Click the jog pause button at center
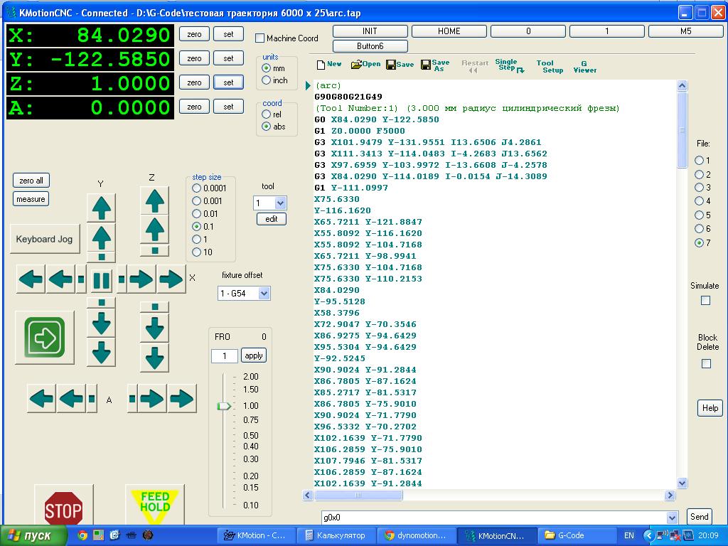 click(102, 280)
